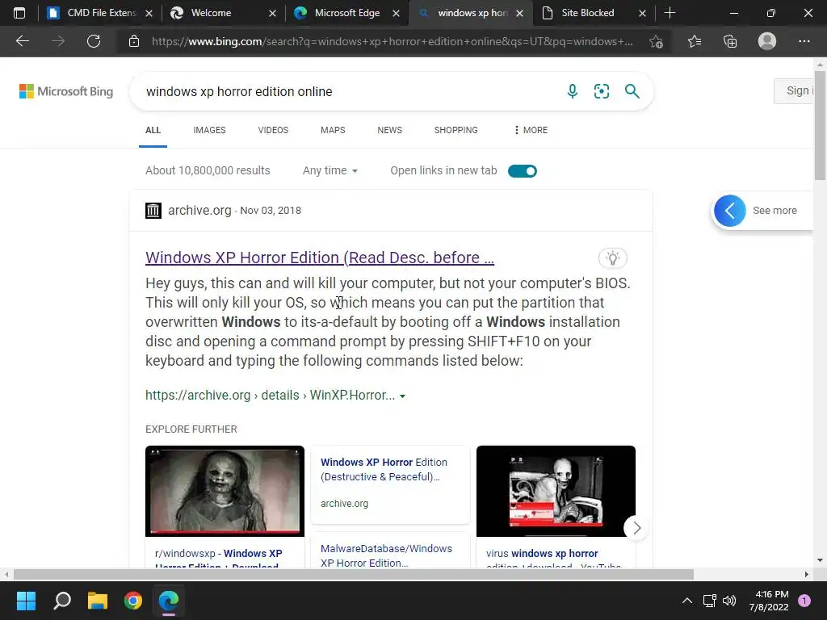Viewport: 827px width, 620px height.
Task: Select the IMAGES search tab
Action: click(x=209, y=130)
